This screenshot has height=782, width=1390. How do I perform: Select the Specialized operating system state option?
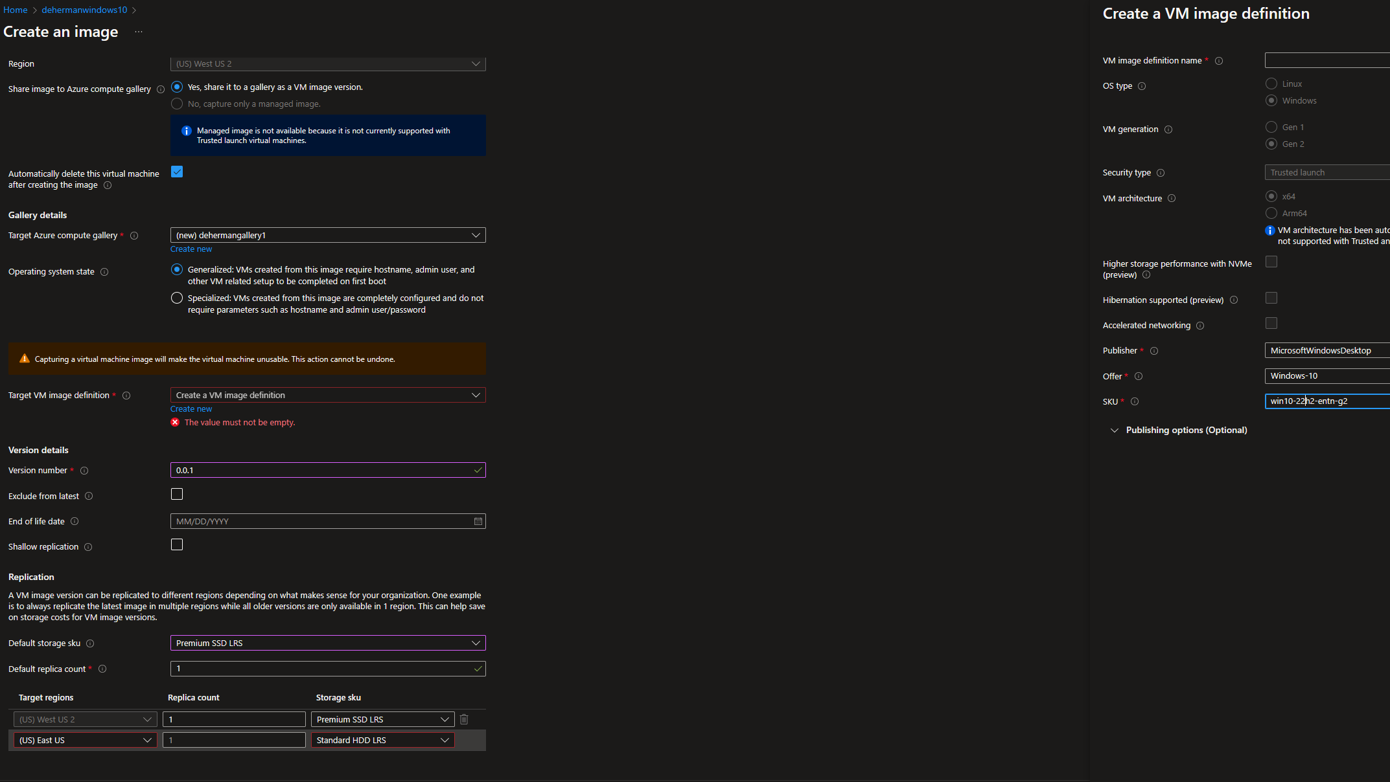(177, 298)
